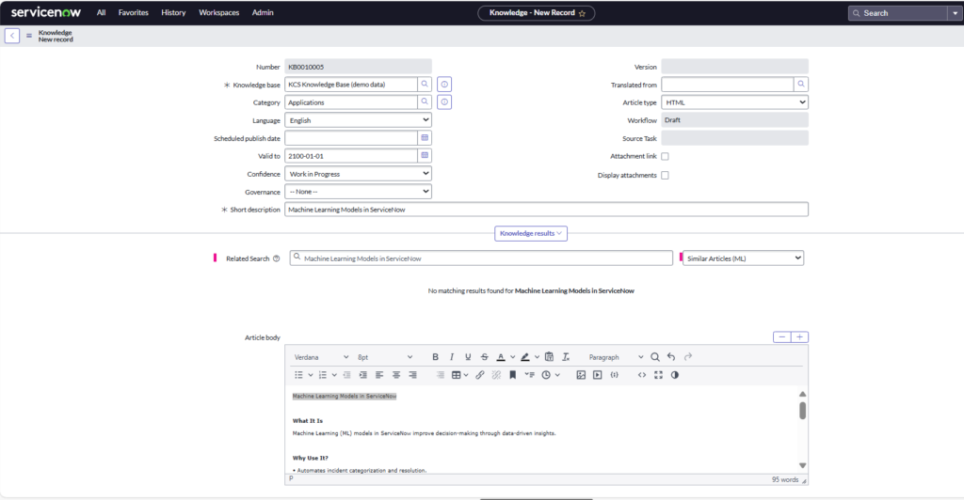The width and height of the screenshot is (964, 500).
Task: Enable the Attachment link checkbox
Action: point(665,156)
